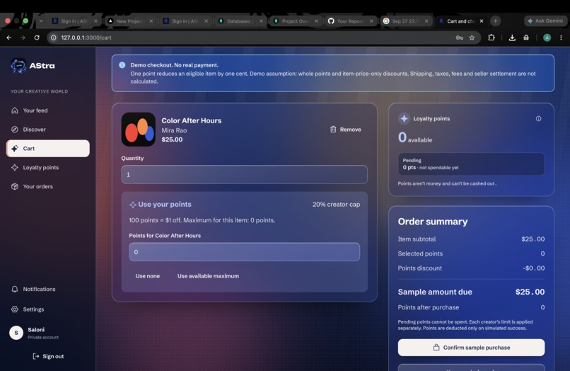The width and height of the screenshot is (570, 371).
Task: Reload the cart page
Action: (x=37, y=38)
